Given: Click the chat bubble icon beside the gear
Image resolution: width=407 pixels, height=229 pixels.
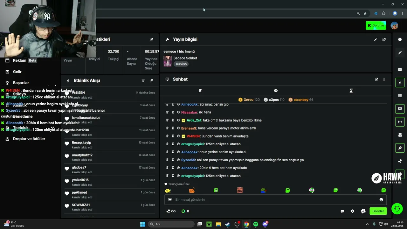Looking at the screenshot, I should coord(342,211).
